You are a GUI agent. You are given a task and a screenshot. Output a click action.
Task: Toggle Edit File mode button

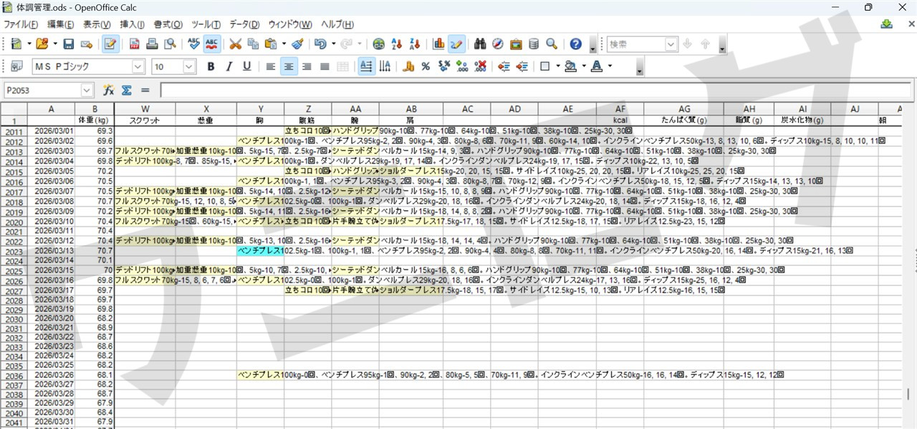tap(110, 44)
